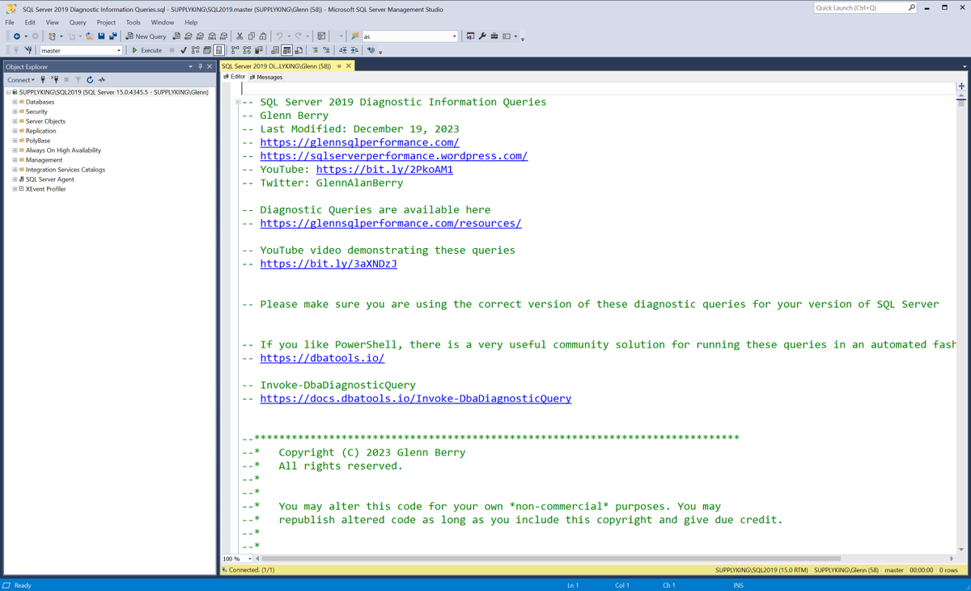Viewport: 971px width, 591px height.
Task: Toggle Include Client Statistics
Action: 258,50
